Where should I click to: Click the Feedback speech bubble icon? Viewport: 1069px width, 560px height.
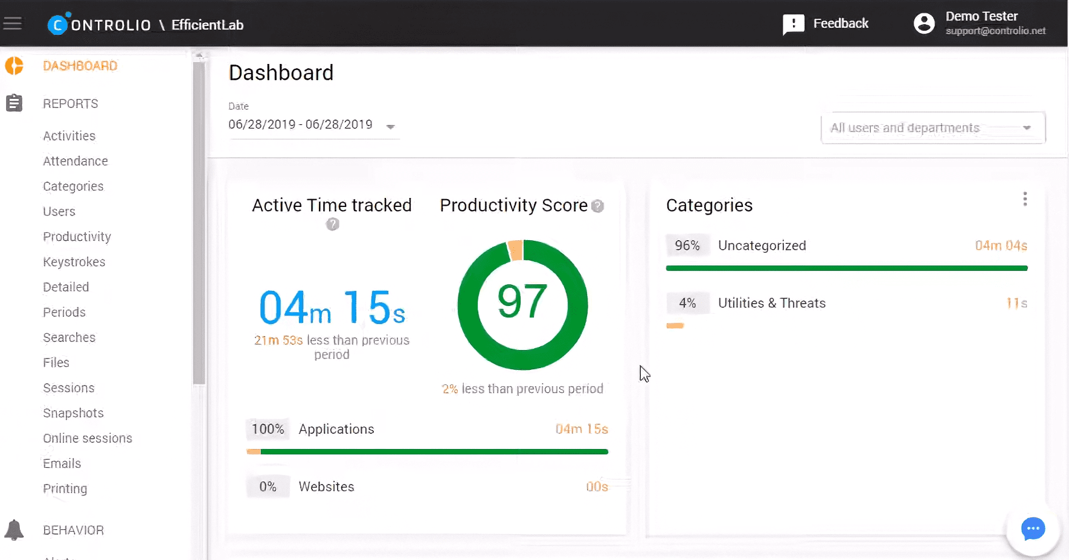pyautogui.click(x=793, y=24)
